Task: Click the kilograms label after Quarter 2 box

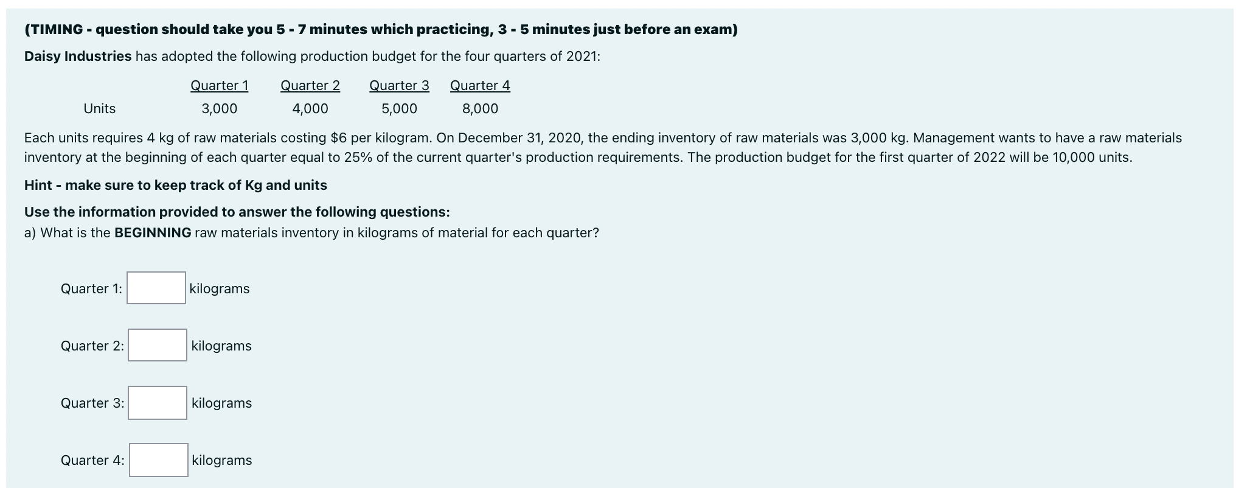Action: 221,346
